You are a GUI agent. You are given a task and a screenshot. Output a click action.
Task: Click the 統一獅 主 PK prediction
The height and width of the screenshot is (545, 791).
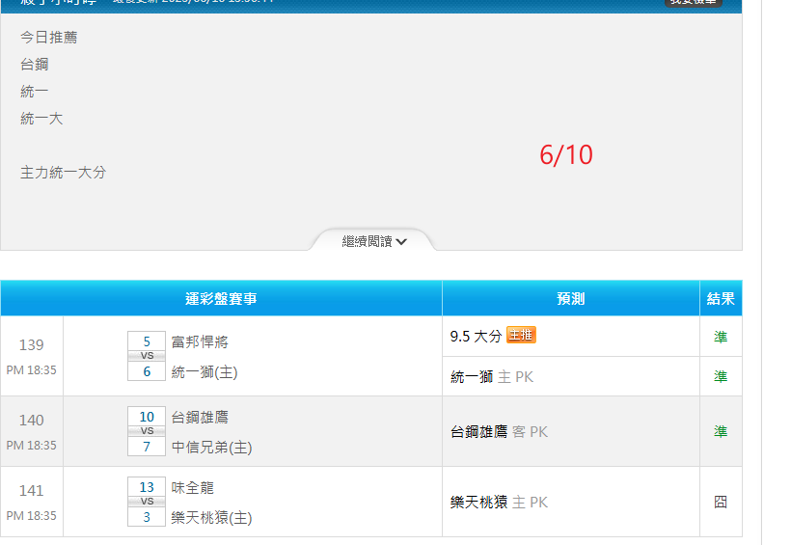492,377
